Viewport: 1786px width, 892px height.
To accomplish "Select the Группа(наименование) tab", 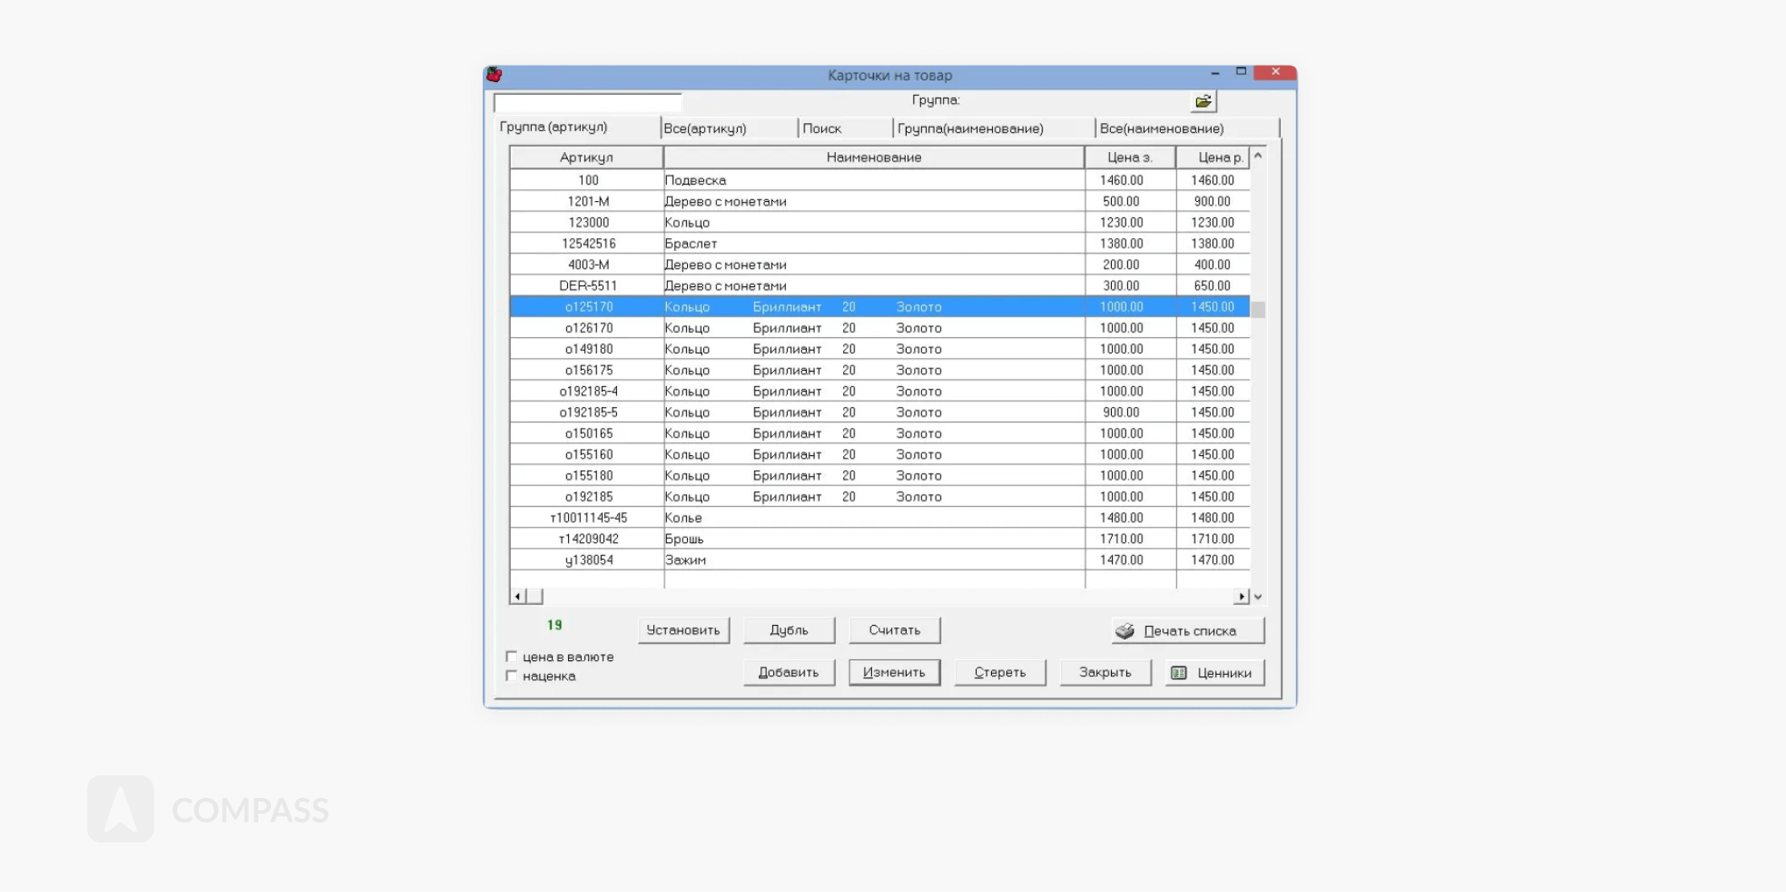I will pos(970,129).
